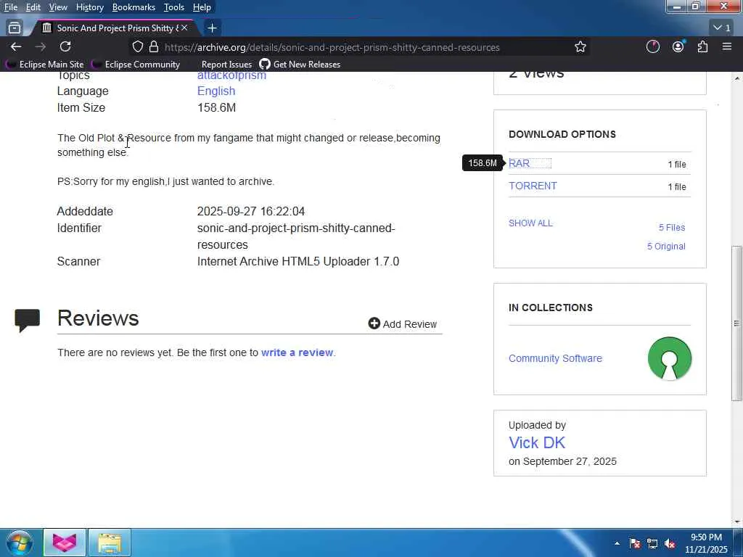Open the Edit menu

(33, 7)
